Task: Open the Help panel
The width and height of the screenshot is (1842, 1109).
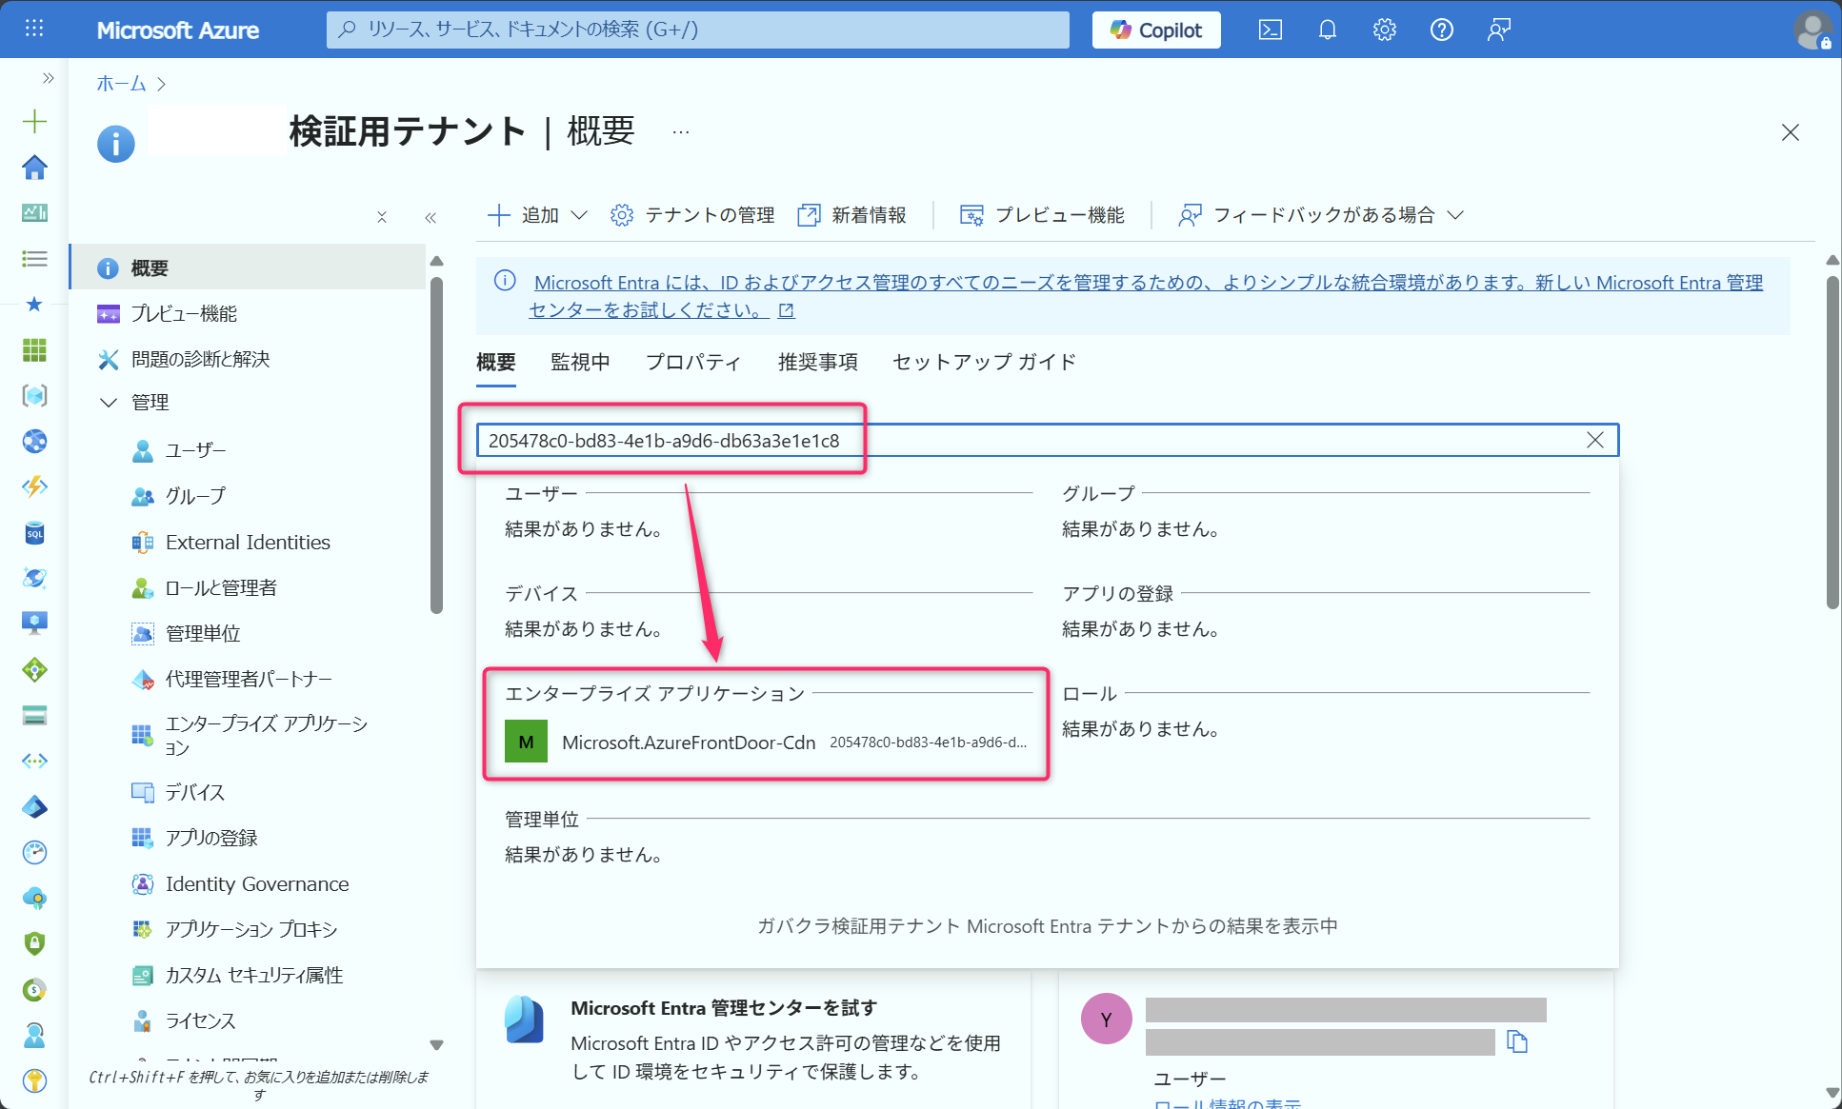Action: 1441,30
